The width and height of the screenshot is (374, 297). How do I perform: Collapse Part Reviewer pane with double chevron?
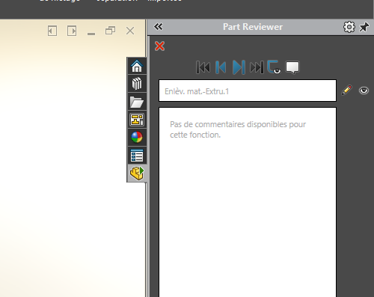(x=159, y=27)
